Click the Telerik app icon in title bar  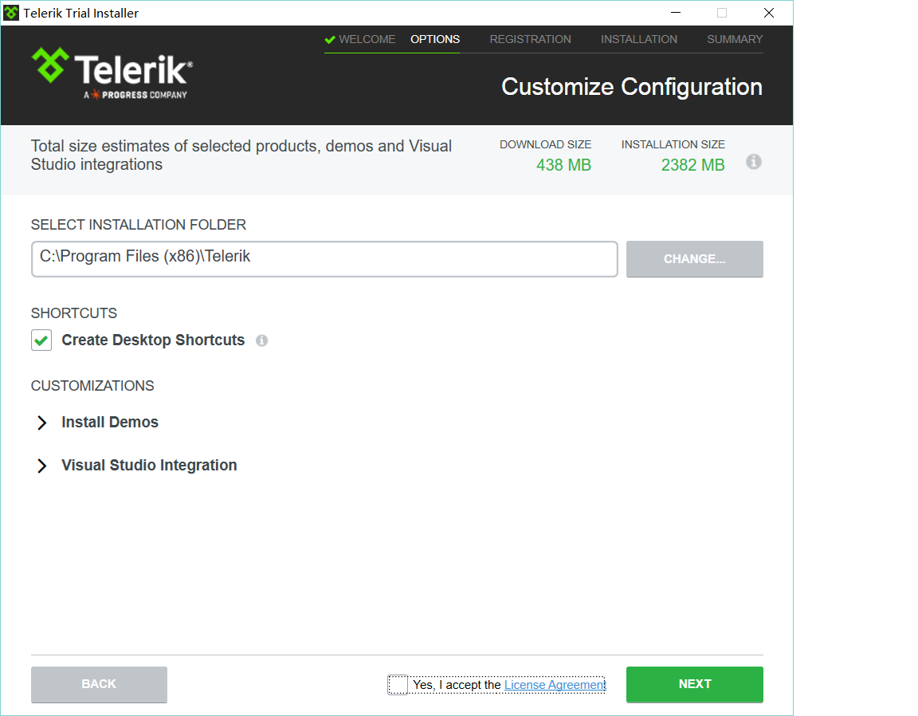pos(11,13)
